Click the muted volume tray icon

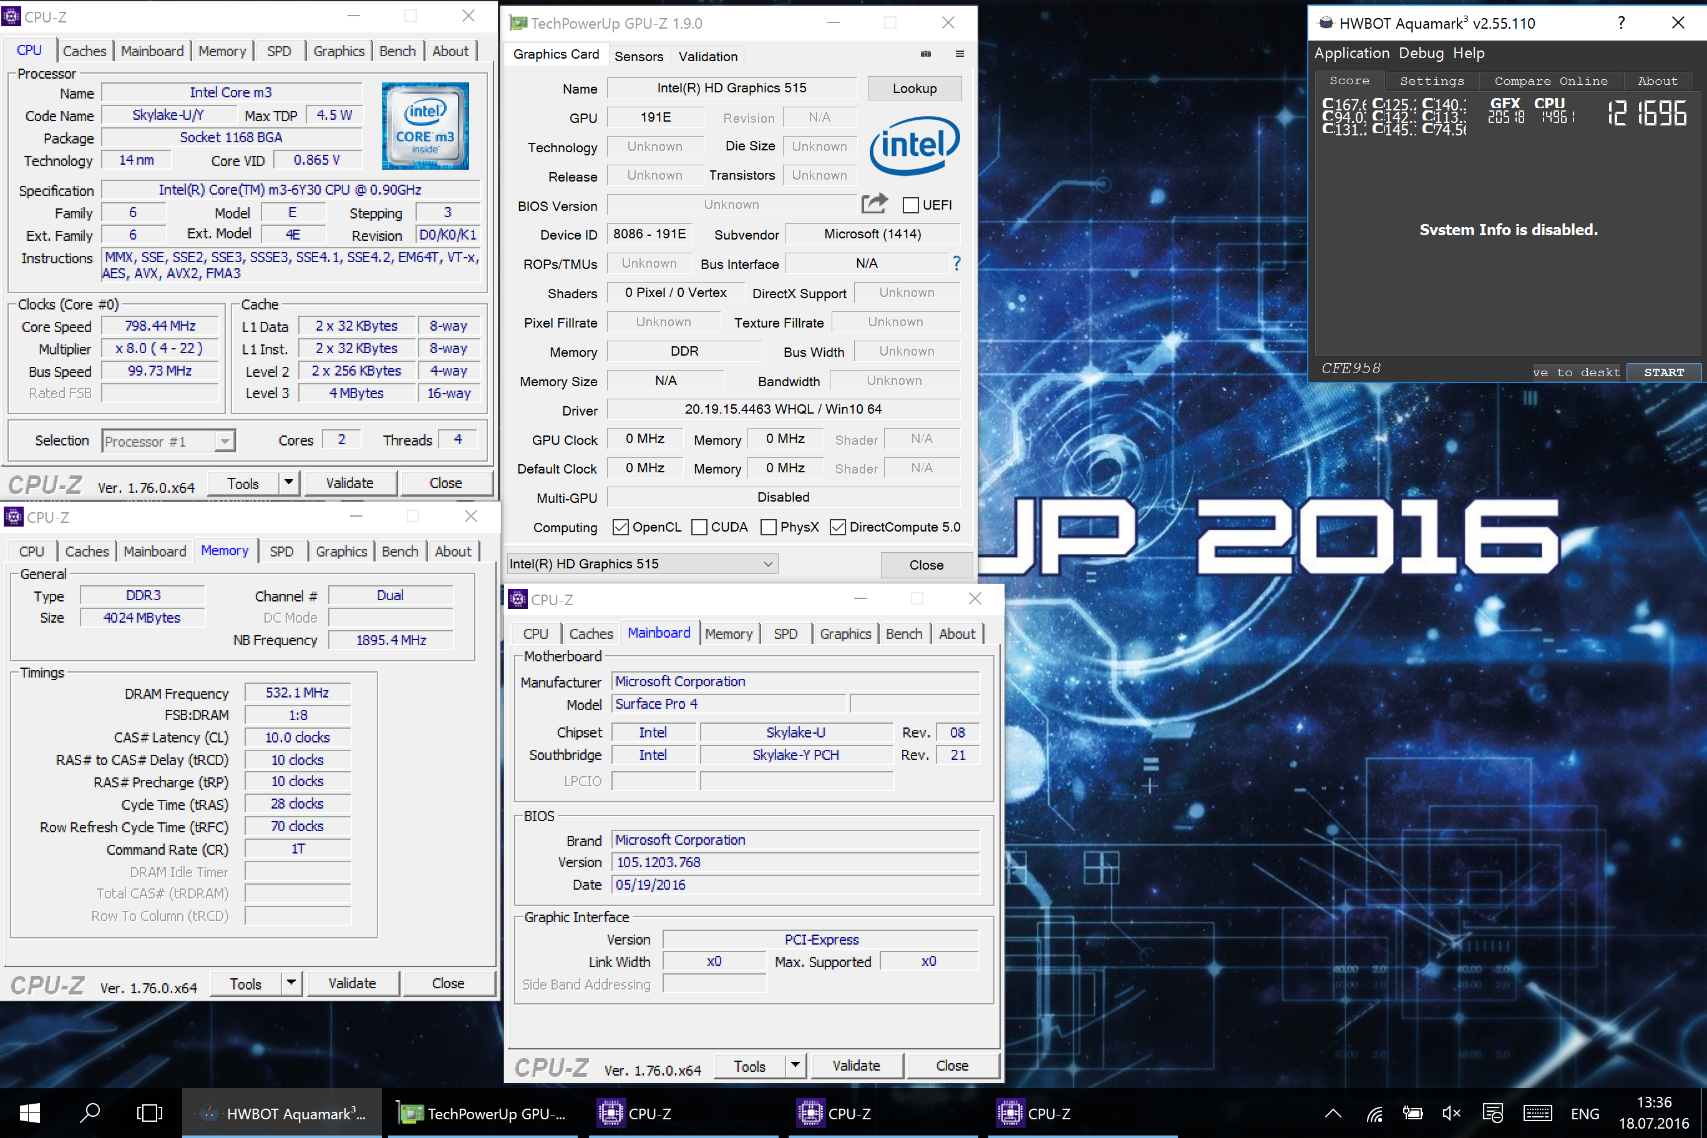[1451, 1113]
